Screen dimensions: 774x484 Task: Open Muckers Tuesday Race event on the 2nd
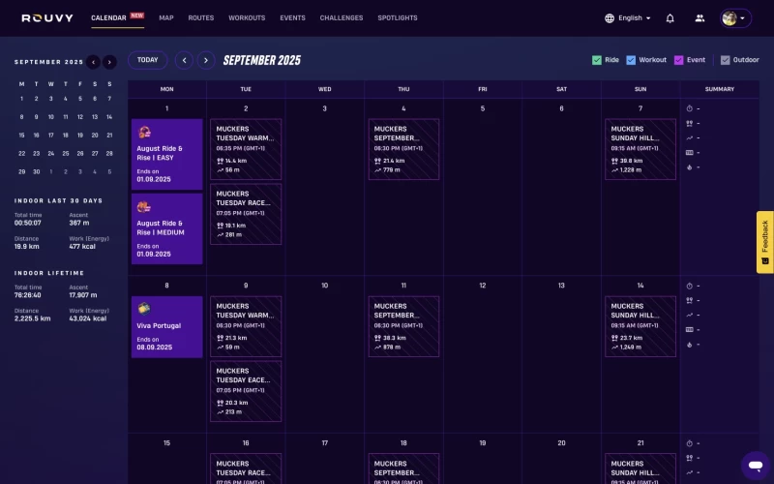pyautogui.click(x=246, y=214)
